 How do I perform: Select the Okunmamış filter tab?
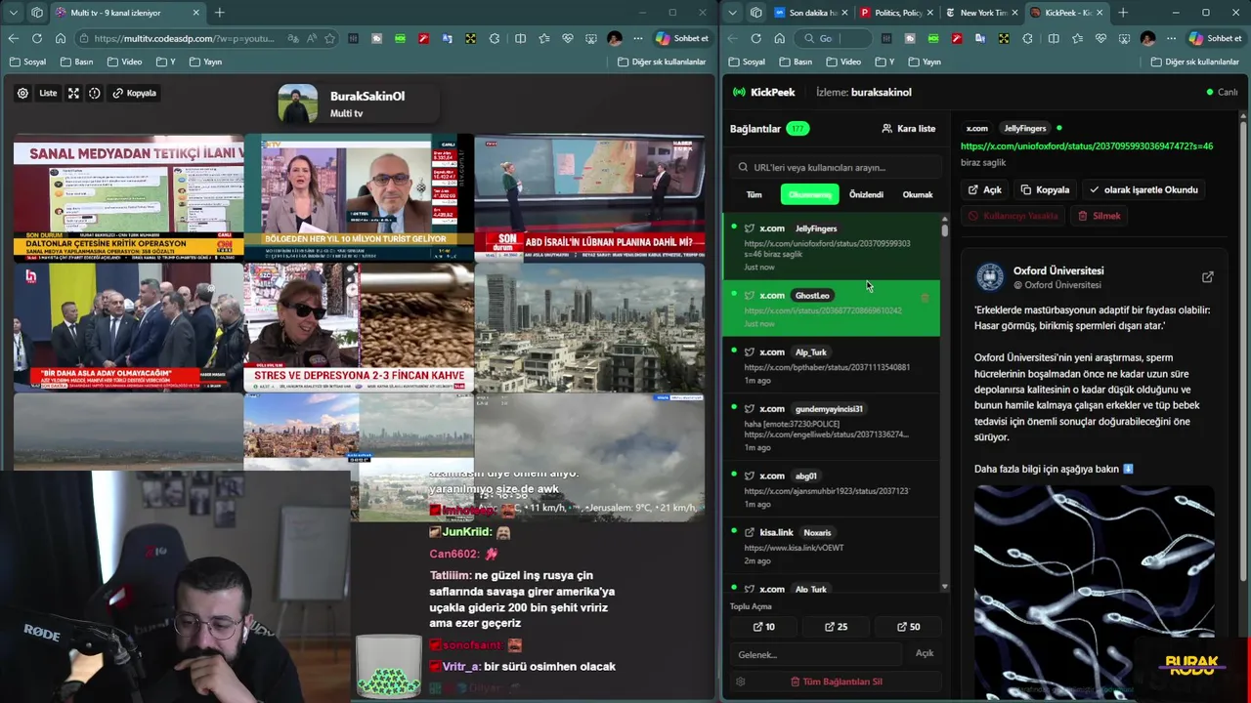pos(809,194)
